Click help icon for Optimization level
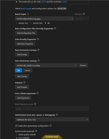The width and height of the screenshot is (109, 139). coord(57,115)
